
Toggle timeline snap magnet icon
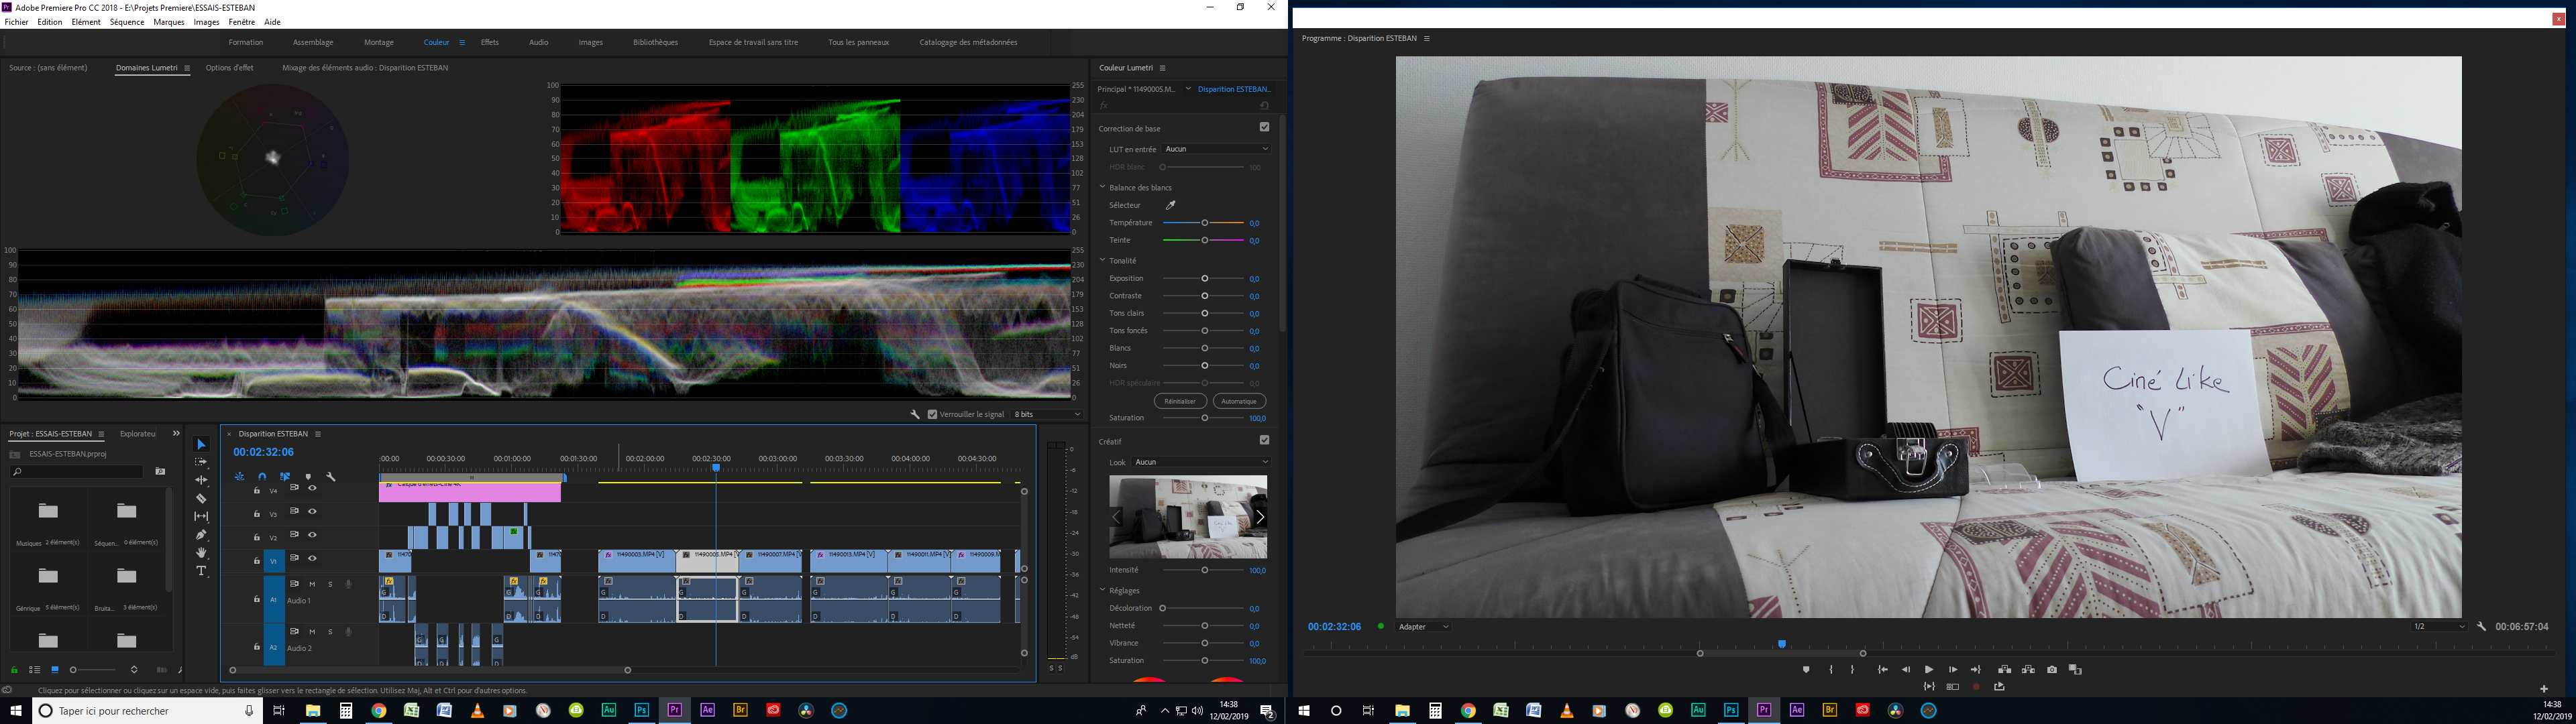click(x=262, y=477)
